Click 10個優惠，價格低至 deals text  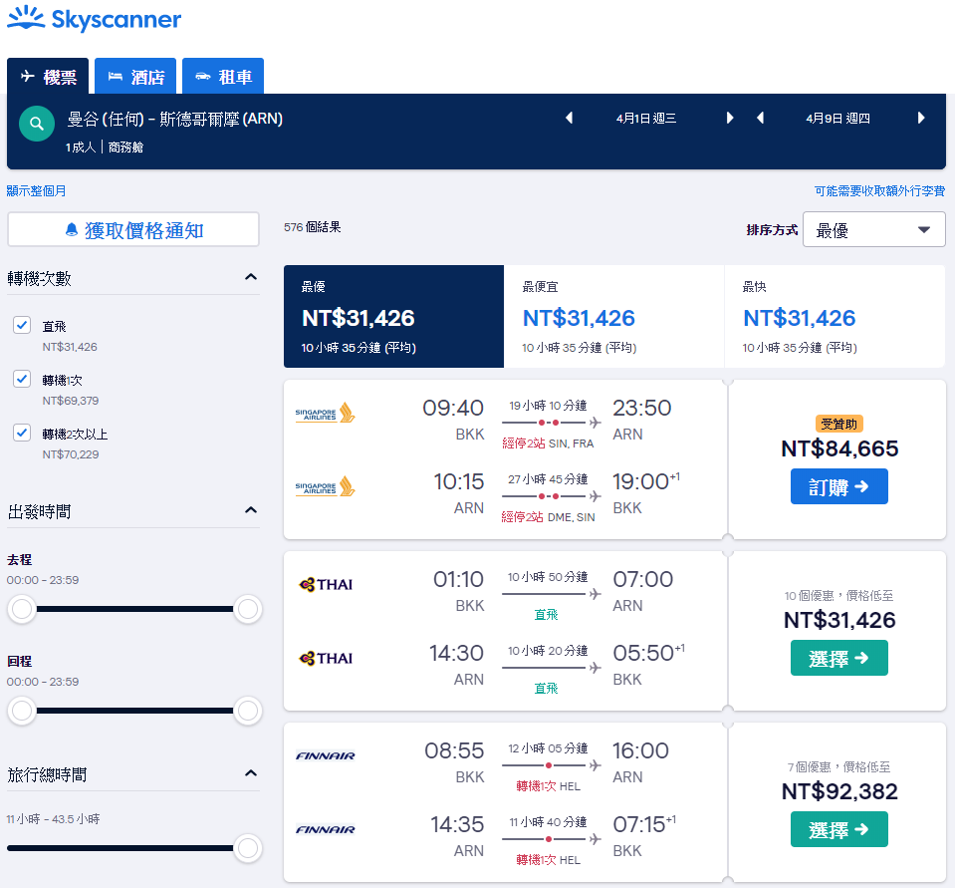pyautogui.click(x=838, y=595)
